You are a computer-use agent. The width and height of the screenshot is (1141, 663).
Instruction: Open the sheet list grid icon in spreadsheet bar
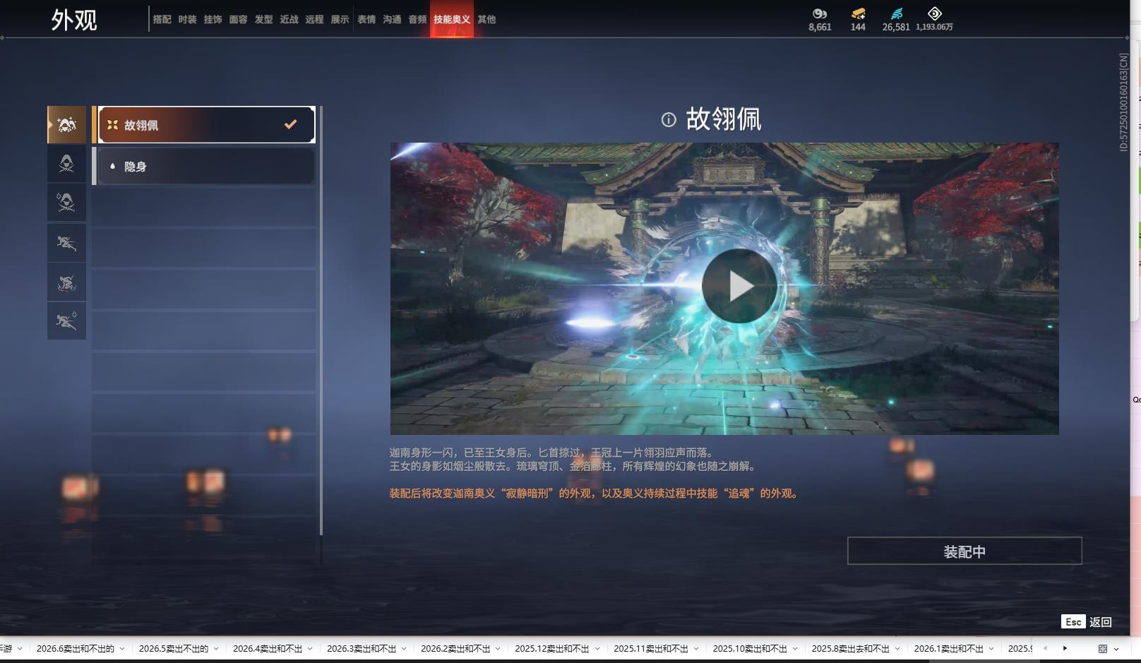[x=1102, y=648]
